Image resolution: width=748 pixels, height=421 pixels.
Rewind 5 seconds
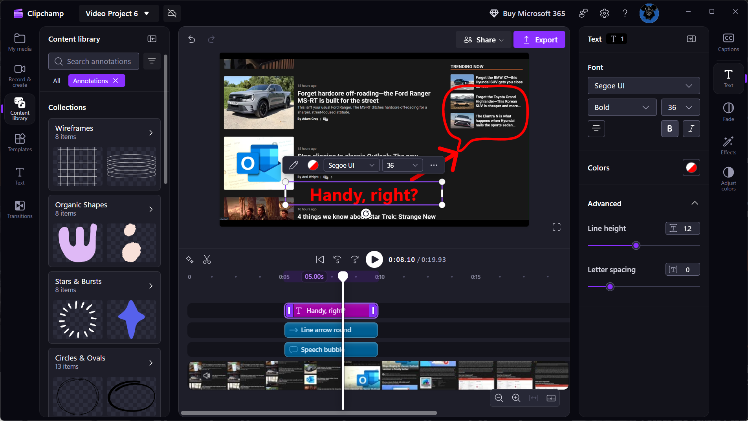[337, 260]
